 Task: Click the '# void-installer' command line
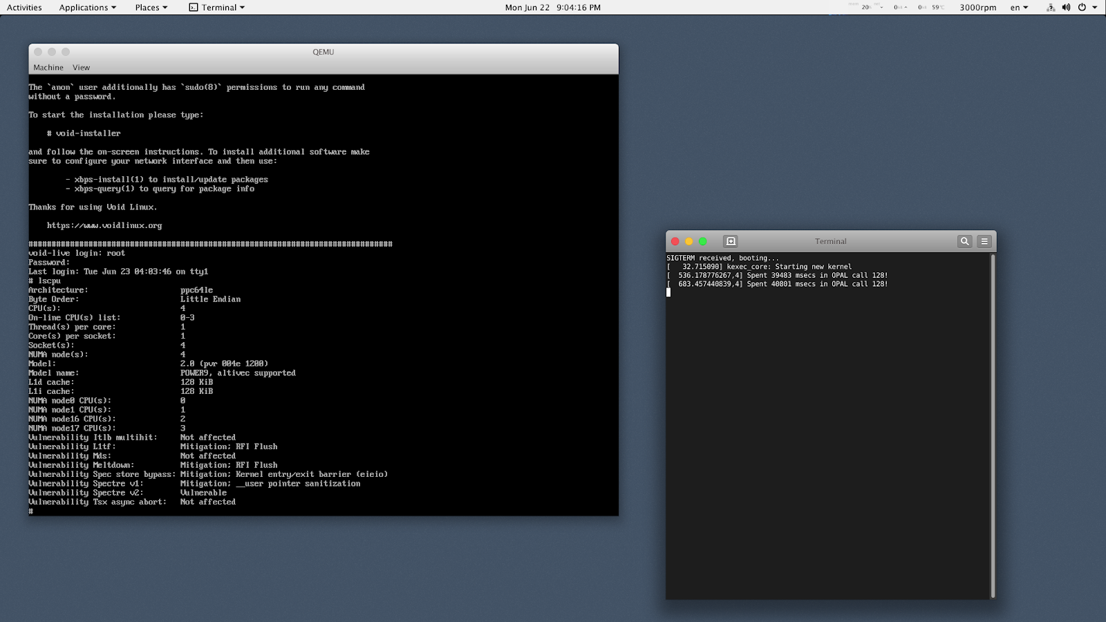(84, 133)
